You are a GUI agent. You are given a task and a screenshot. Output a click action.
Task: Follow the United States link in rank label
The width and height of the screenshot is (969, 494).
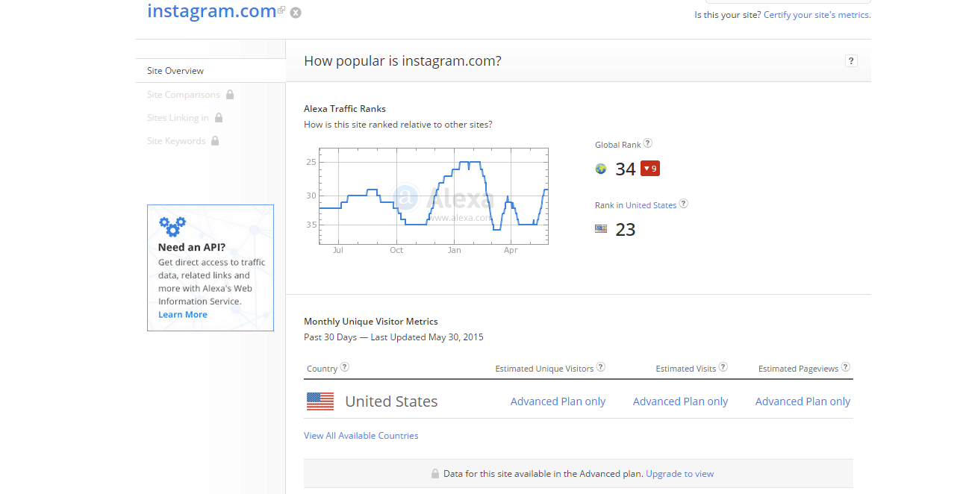point(651,205)
